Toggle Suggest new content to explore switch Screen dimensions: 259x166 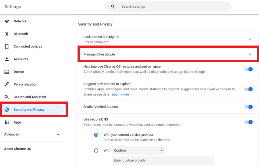click(248, 89)
